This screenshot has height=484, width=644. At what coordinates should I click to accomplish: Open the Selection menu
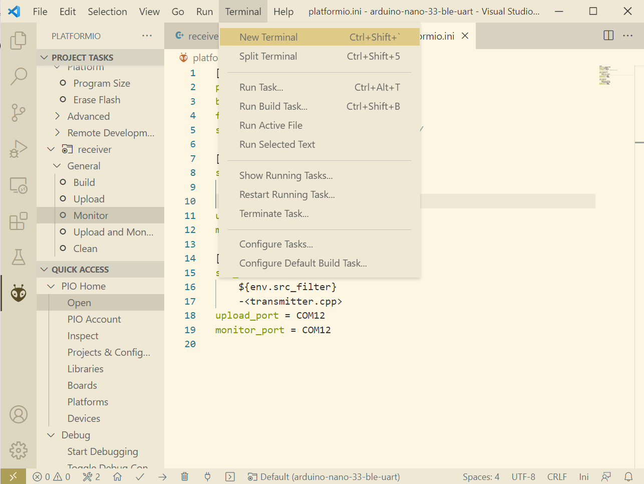click(x=108, y=12)
